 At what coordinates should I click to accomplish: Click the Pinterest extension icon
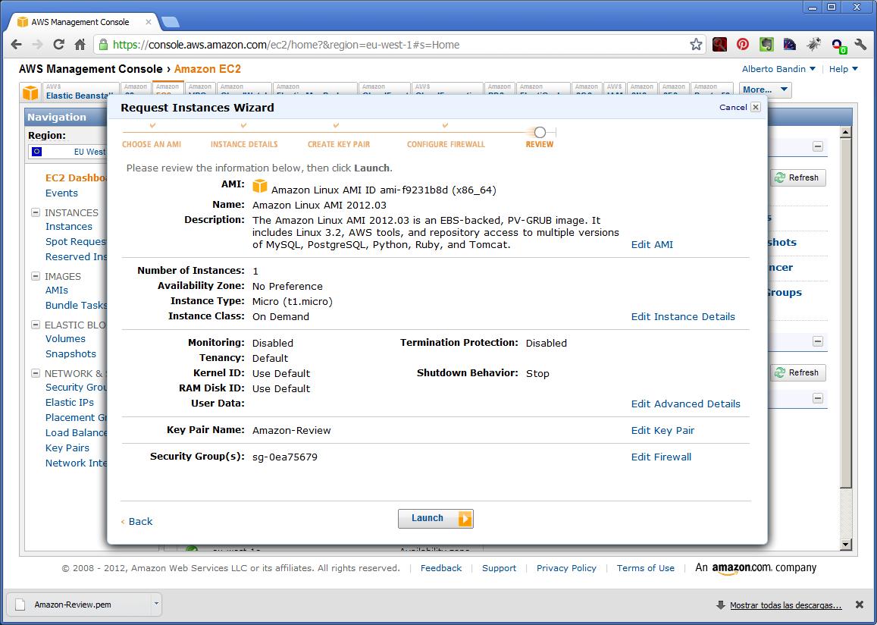743,45
